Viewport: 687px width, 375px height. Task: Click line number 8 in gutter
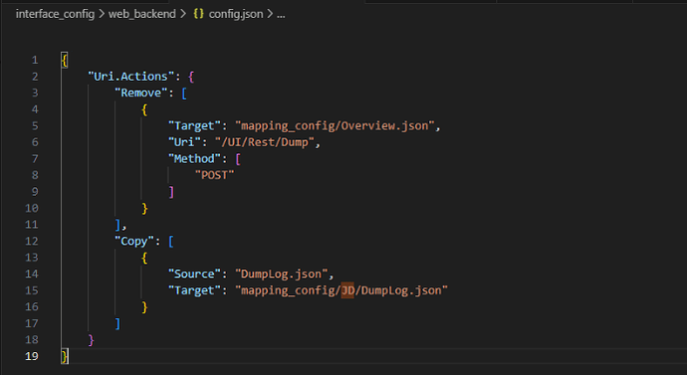tap(35, 175)
